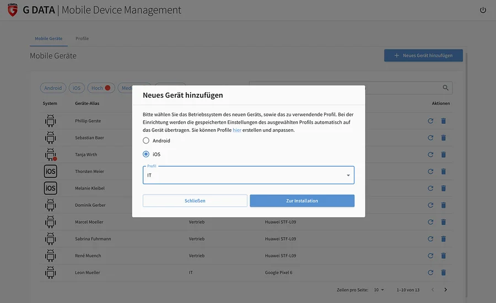Screen dimensions: 496x303
Task: Delete Leon Mueller's device
Action: [444, 272]
